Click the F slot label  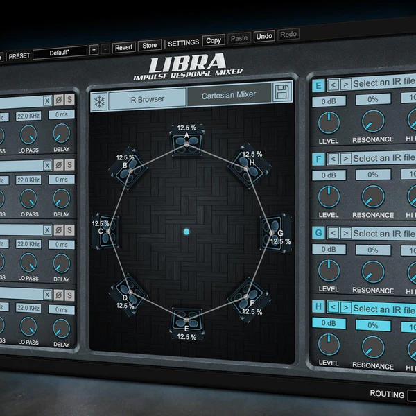(x=318, y=159)
